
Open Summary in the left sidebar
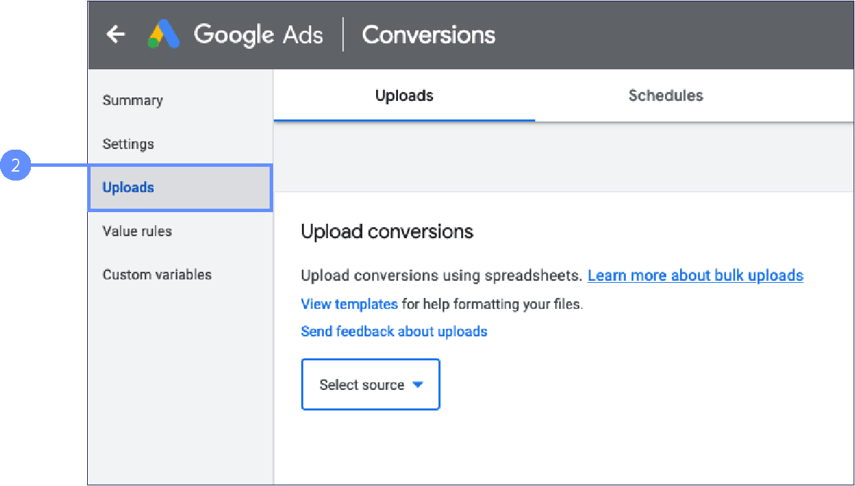pos(132,100)
